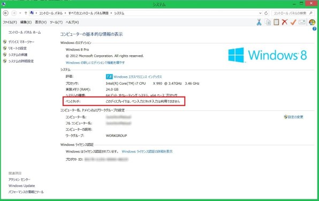Image resolution: width=319 pixels, height=201 pixels.
Task: Click the clipboard Paste toolbar icon
Action: tap(276, 22)
